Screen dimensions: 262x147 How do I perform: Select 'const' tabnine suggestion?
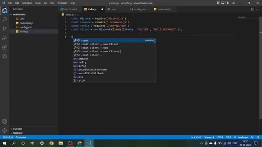[114, 40]
